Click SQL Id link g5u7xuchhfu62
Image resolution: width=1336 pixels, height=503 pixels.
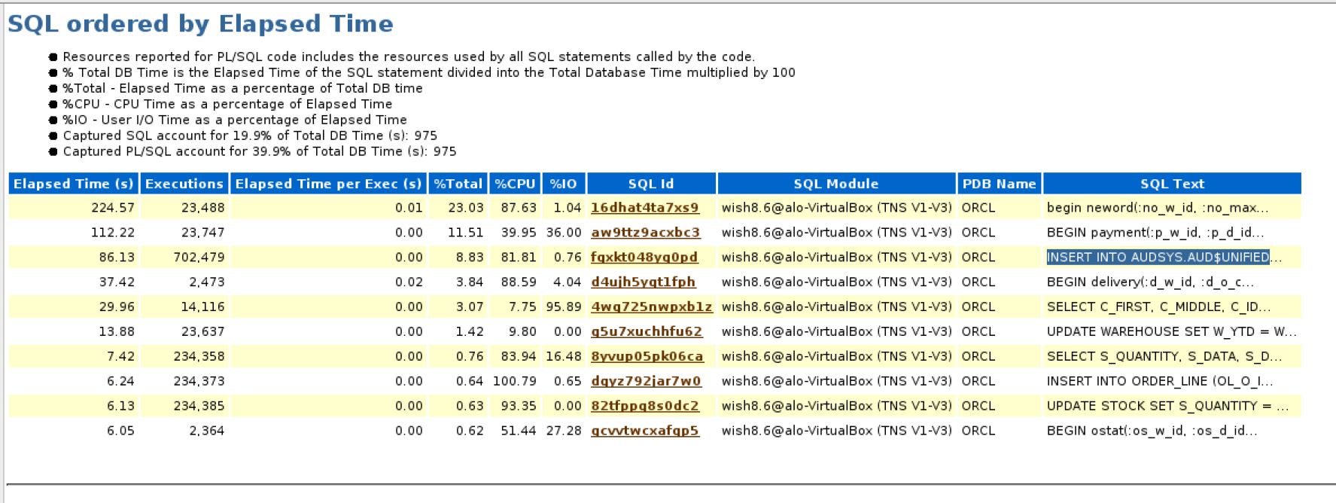[x=646, y=332]
